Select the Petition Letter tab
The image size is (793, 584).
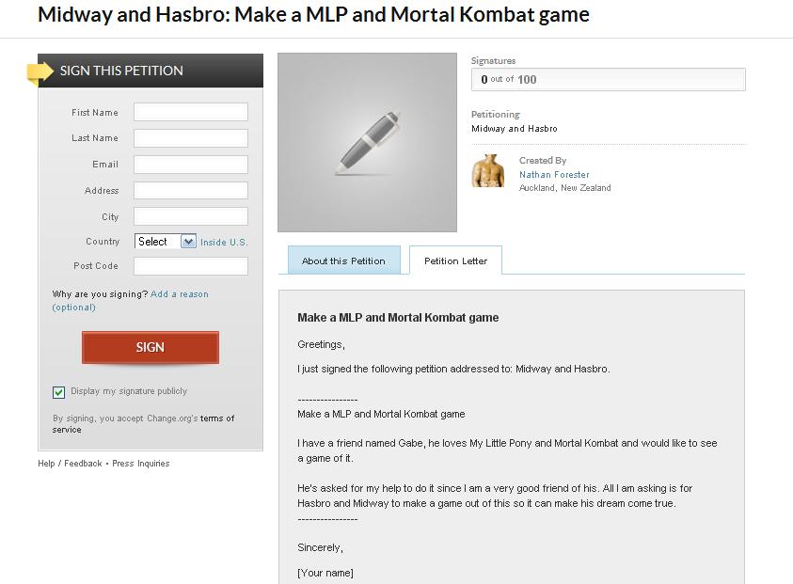click(455, 261)
